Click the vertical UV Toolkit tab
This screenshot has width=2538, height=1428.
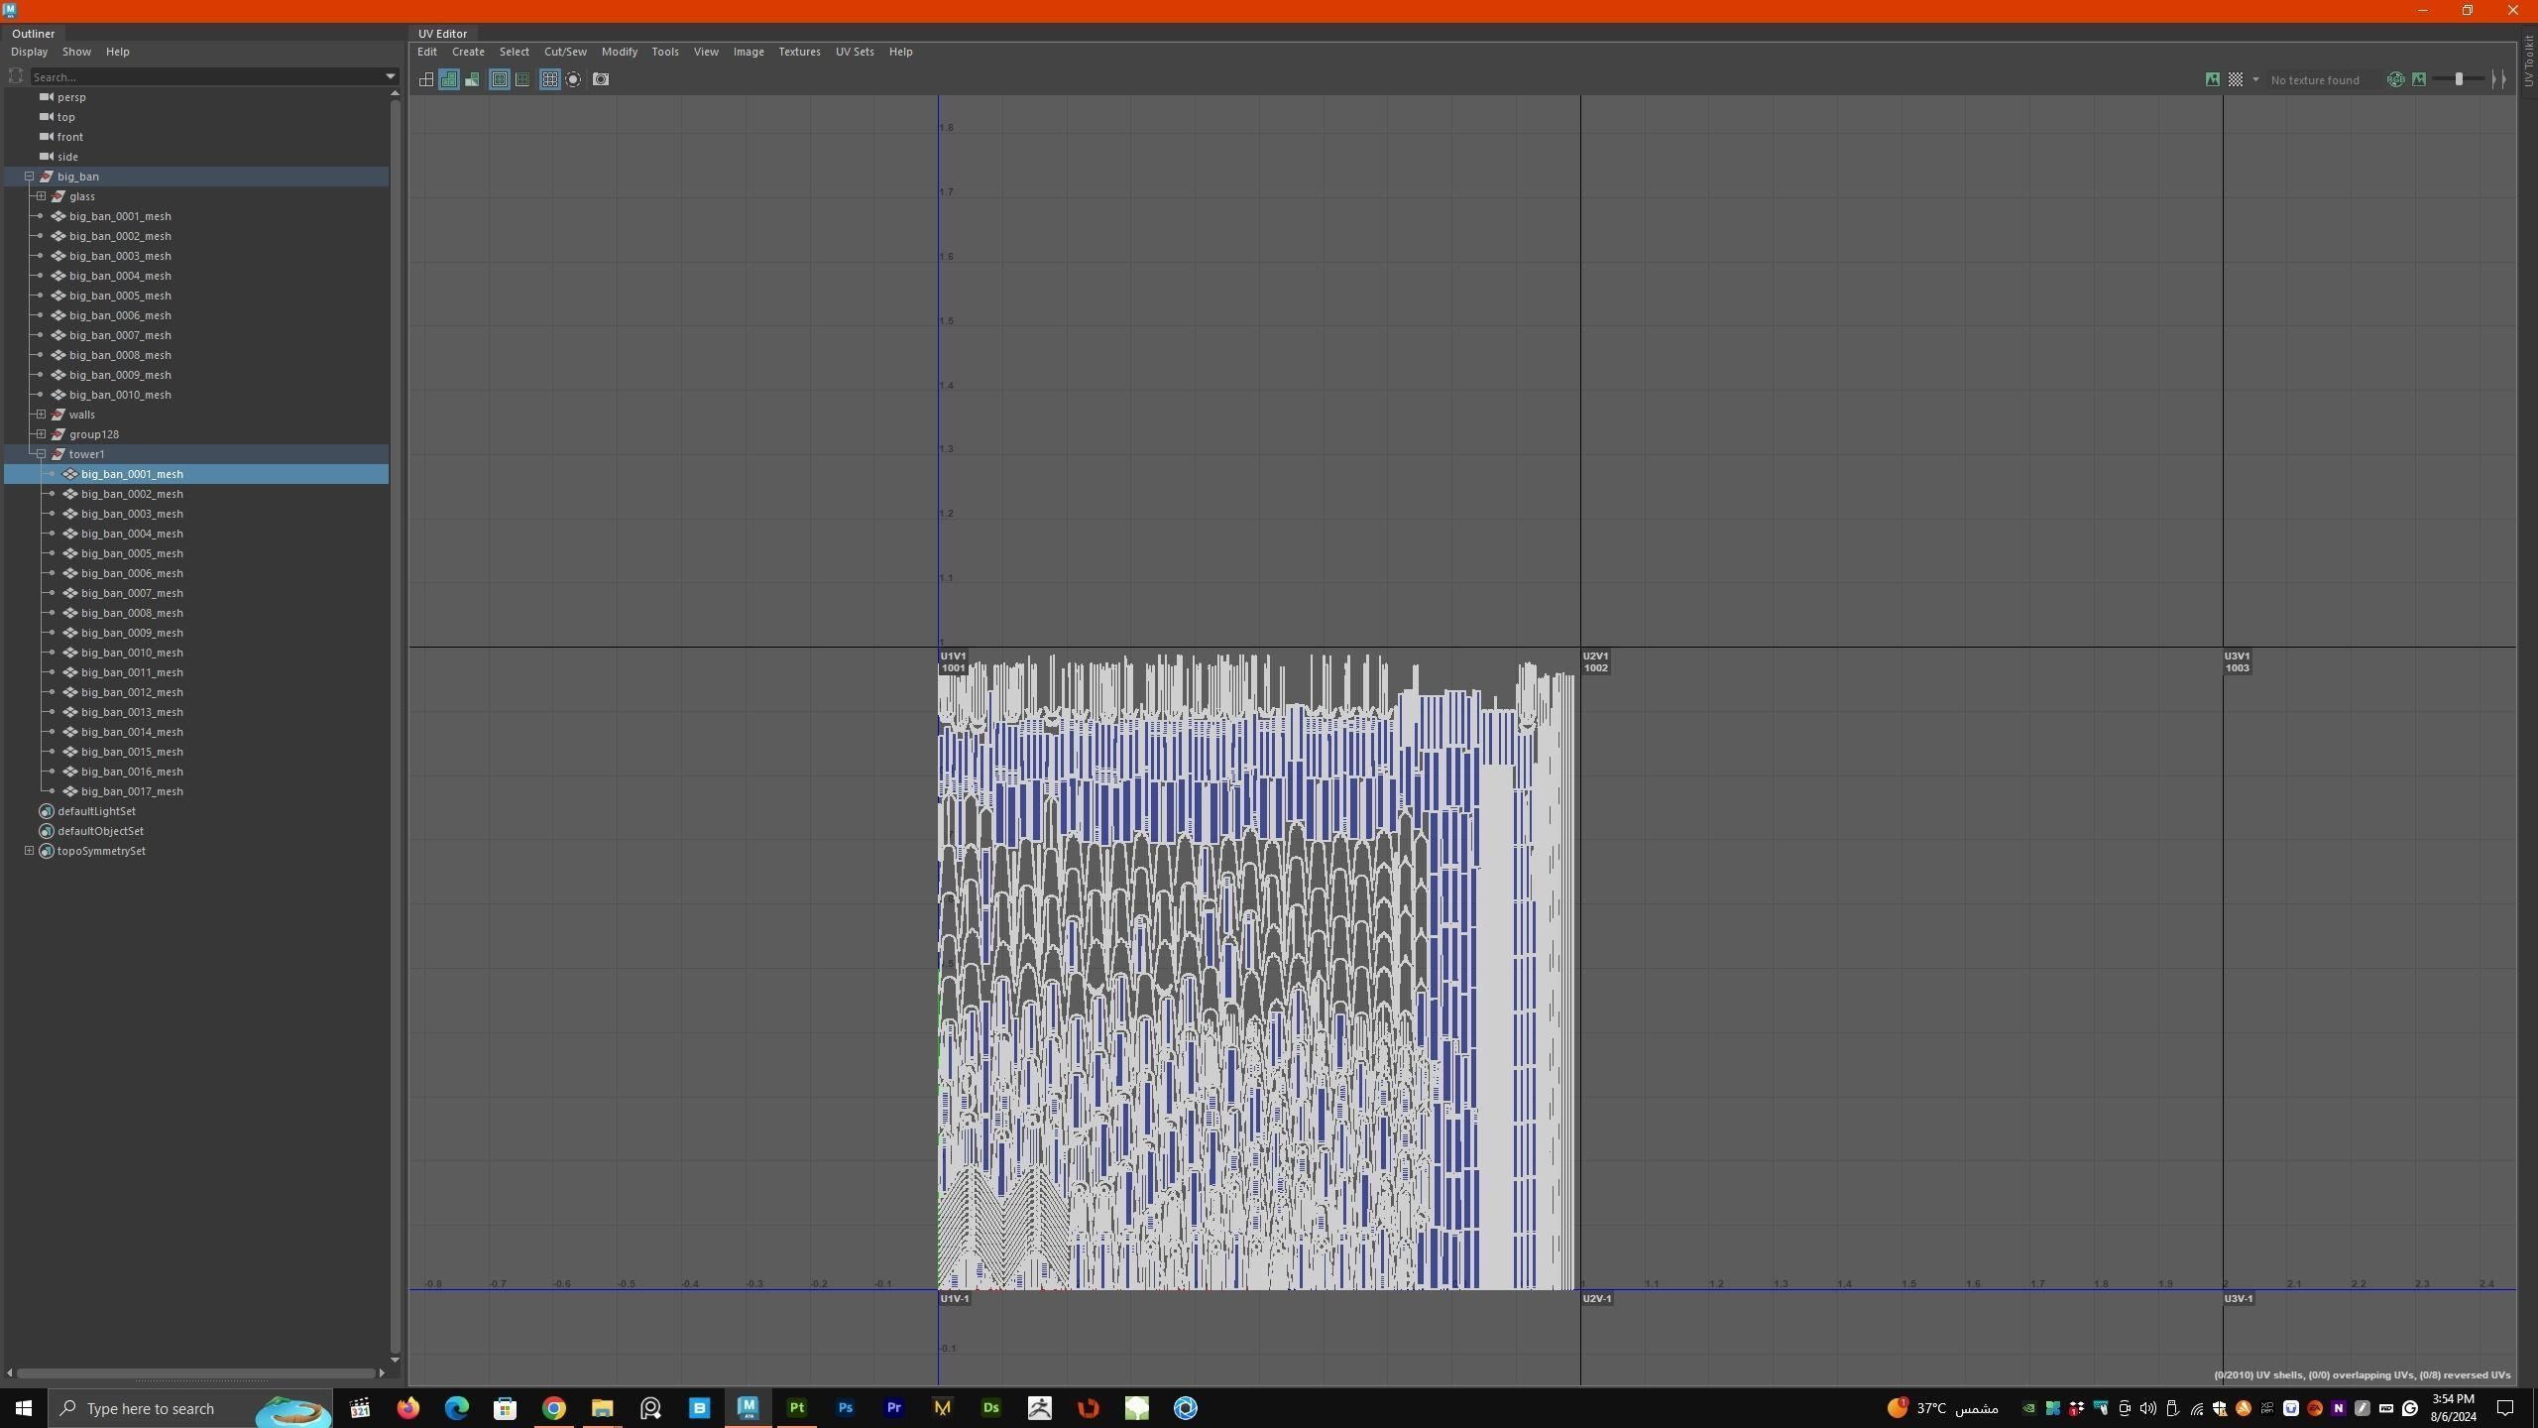[x=2528, y=61]
